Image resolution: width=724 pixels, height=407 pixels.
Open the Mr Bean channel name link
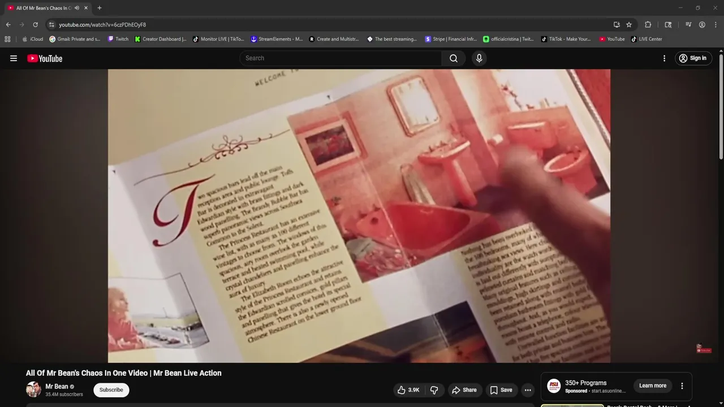point(57,387)
